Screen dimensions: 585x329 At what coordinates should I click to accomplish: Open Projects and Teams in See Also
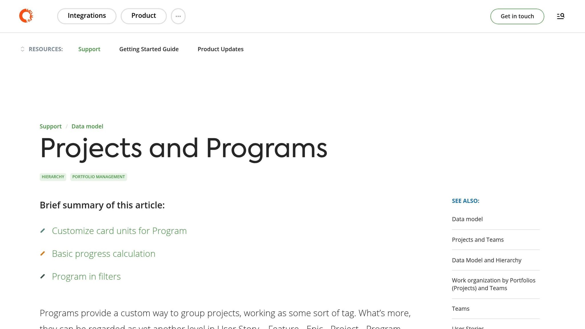478,240
